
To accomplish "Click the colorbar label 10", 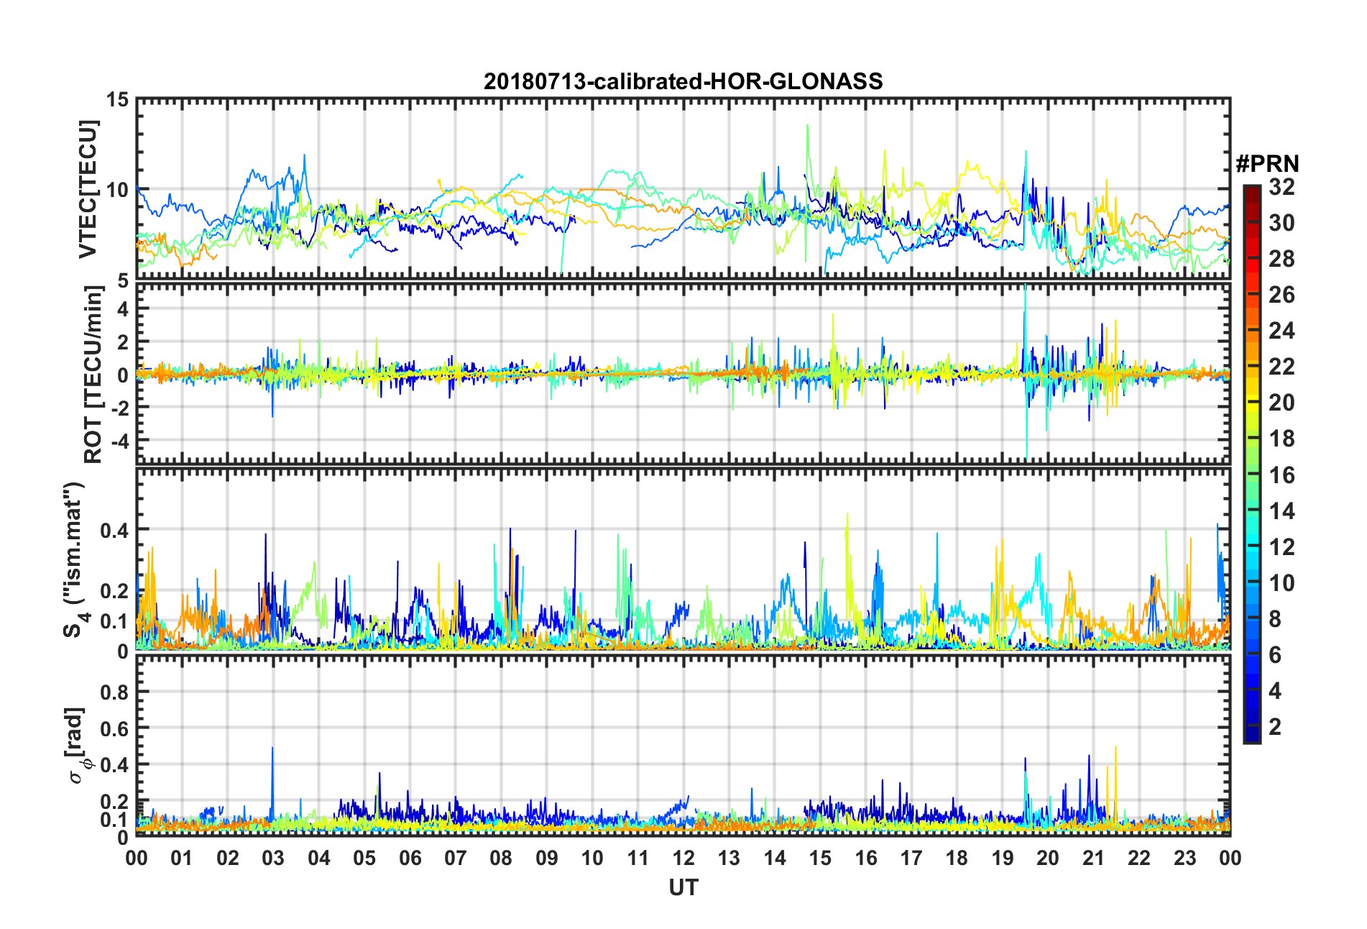I will click(1281, 583).
